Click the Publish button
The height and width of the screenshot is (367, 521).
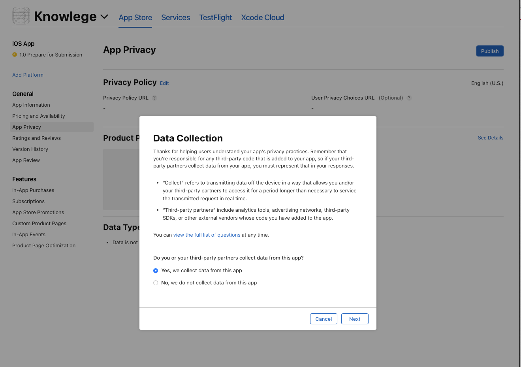click(490, 51)
